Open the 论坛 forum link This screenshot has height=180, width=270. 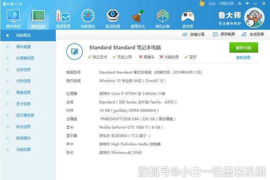click(212, 3)
